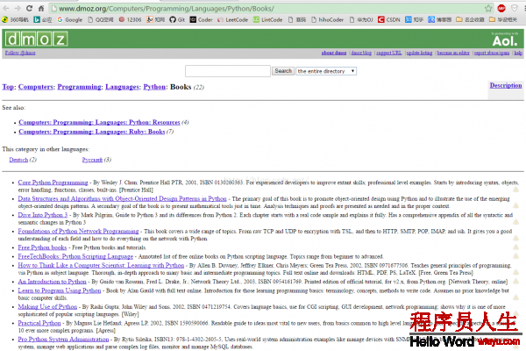This screenshot has width=526, height=351.
Task: Go to the Programming breadcrumb
Action: (80, 87)
